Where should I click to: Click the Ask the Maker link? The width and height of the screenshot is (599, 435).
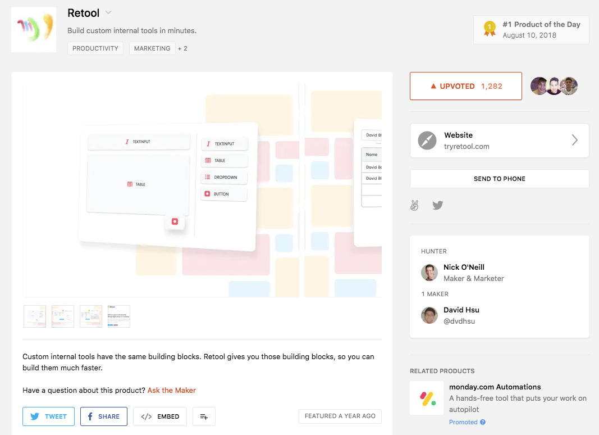pyautogui.click(x=171, y=390)
